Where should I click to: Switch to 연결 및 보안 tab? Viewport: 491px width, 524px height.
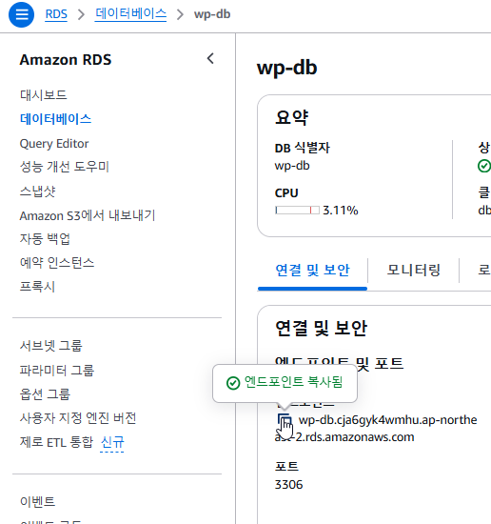click(312, 270)
